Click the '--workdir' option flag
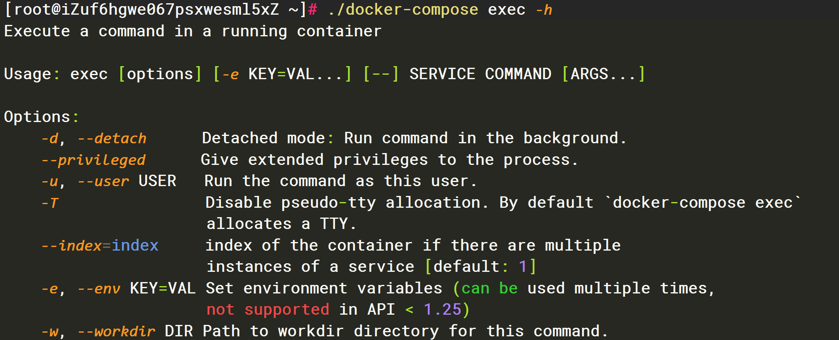The image size is (839, 340). (116, 331)
